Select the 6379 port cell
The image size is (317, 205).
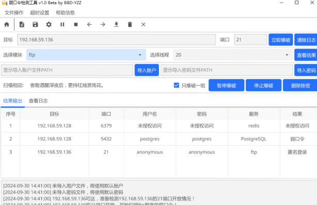(x=106, y=126)
